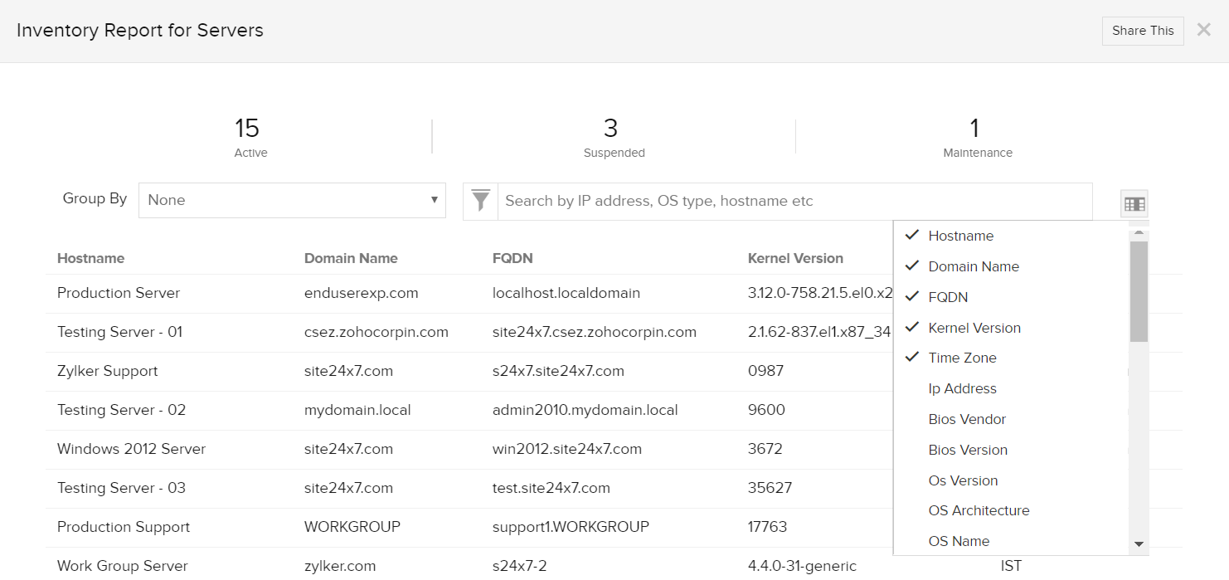Close the Inventory Report with the X icon
Viewport: 1229px width, 580px height.
coord(1203,30)
